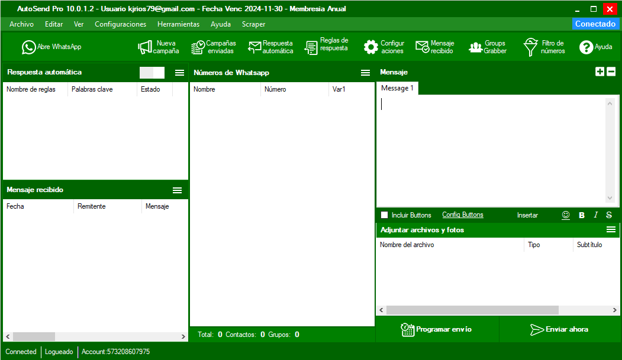
Task: Expand Números de Whatsapp hamburger menu
Action: (365, 73)
